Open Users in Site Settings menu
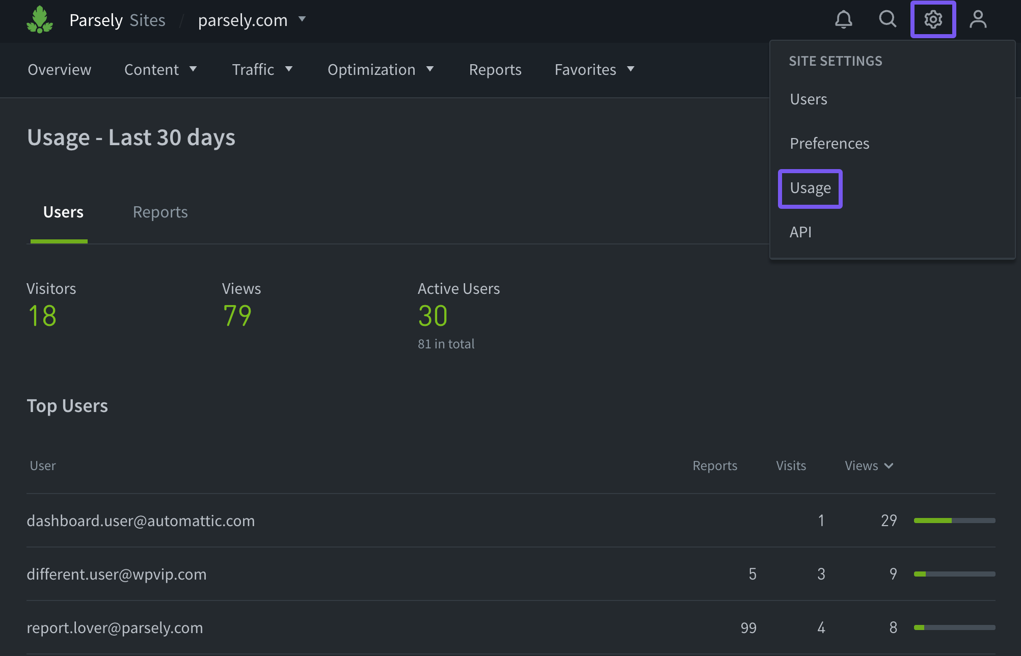The image size is (1021, 656). (809, 99)
